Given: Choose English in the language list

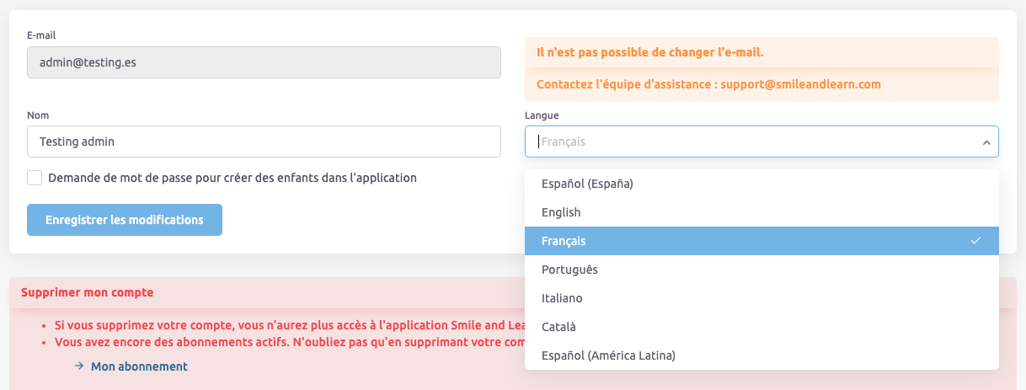Looking at the screenshot, I should (x=561, y=212).
